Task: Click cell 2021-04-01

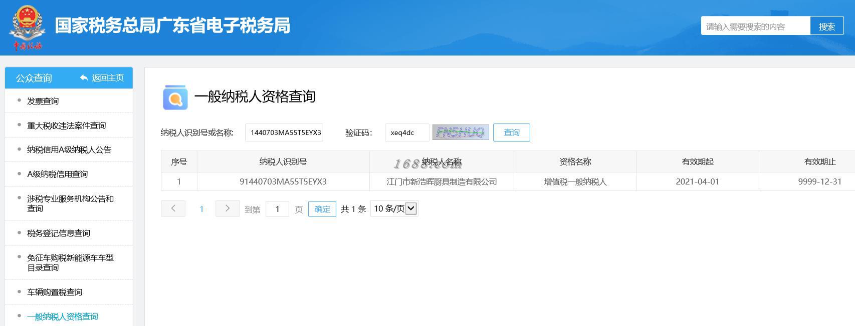Action: tap(698, 181)
